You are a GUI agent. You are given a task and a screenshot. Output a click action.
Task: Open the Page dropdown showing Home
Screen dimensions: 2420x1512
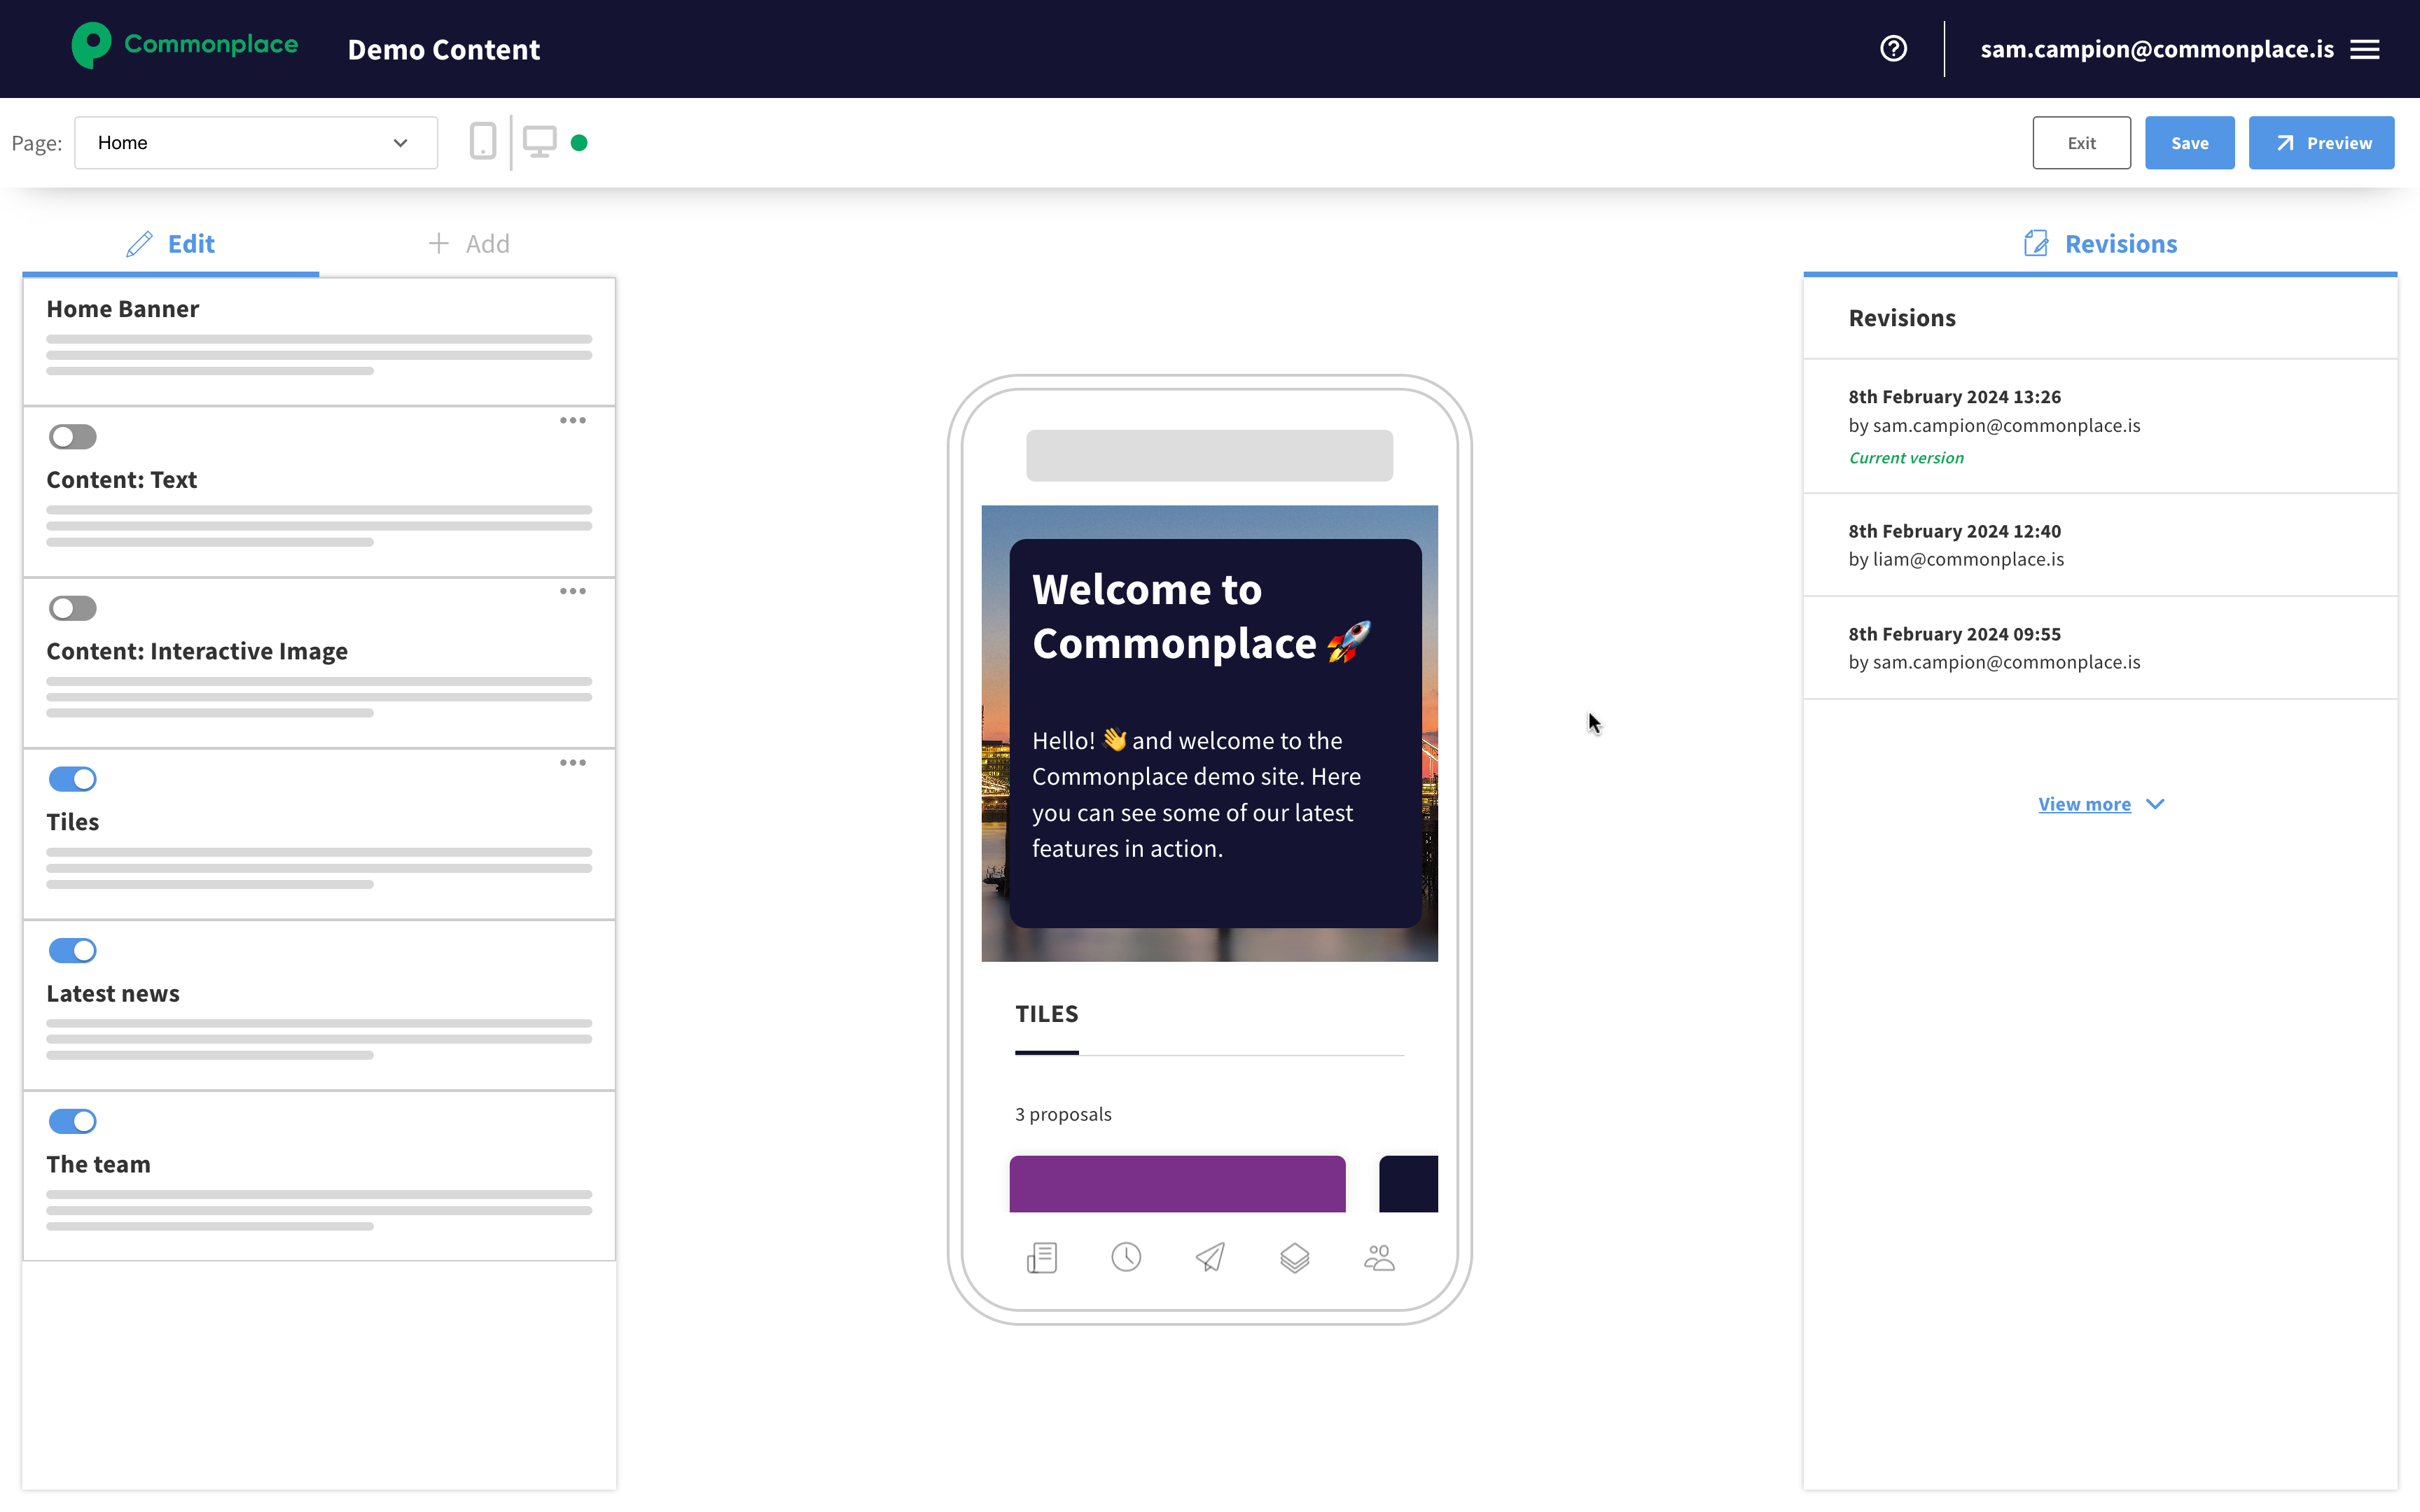256,143
